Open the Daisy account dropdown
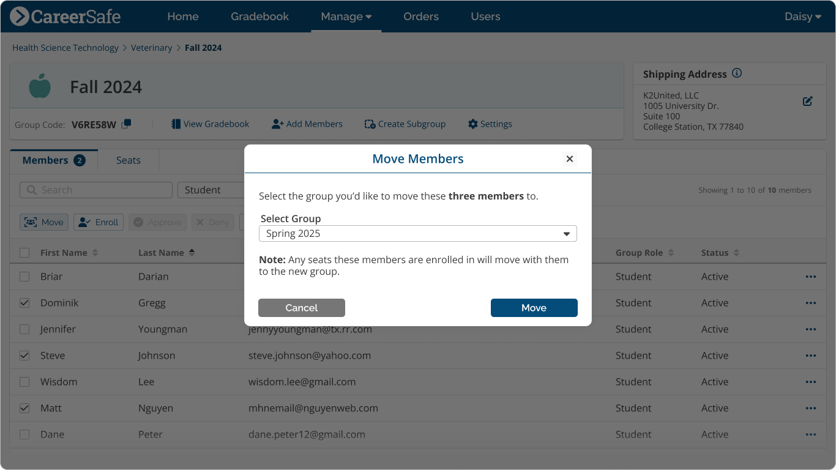Viewport: 836px width, 470px height. 802,17
